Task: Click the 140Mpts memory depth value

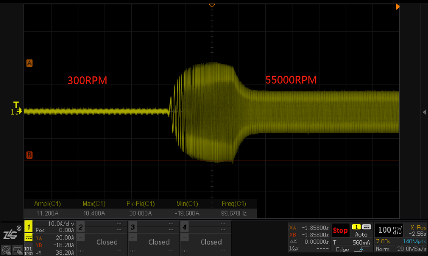Action: [414, 241]
